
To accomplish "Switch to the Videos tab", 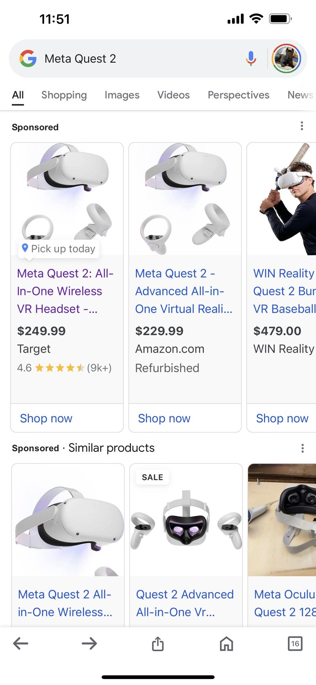I will pyautogui.click(x=173, y=95).
